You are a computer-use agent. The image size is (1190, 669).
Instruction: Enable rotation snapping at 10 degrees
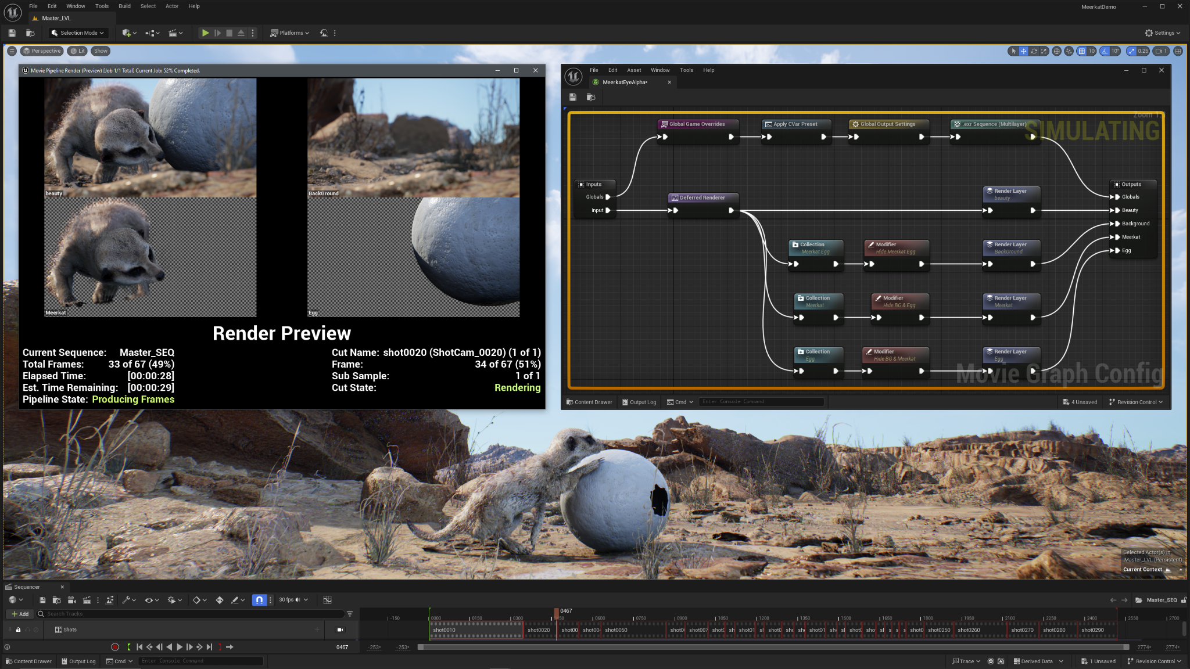click(x=1105, y=52)
